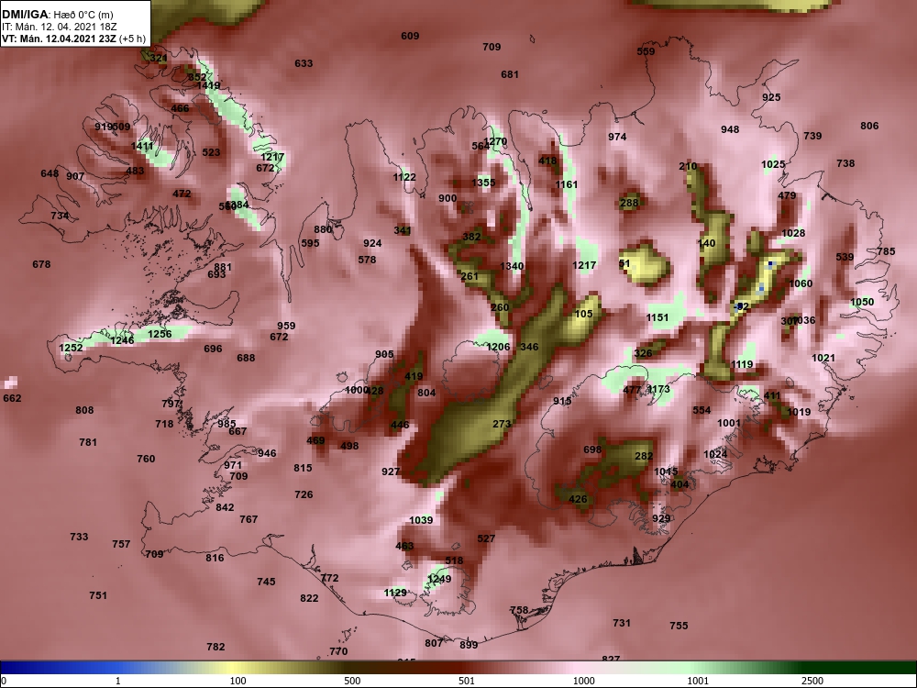The image size is (917, 688).
Task: Click the '1025' height value
Action: (773, 164)
